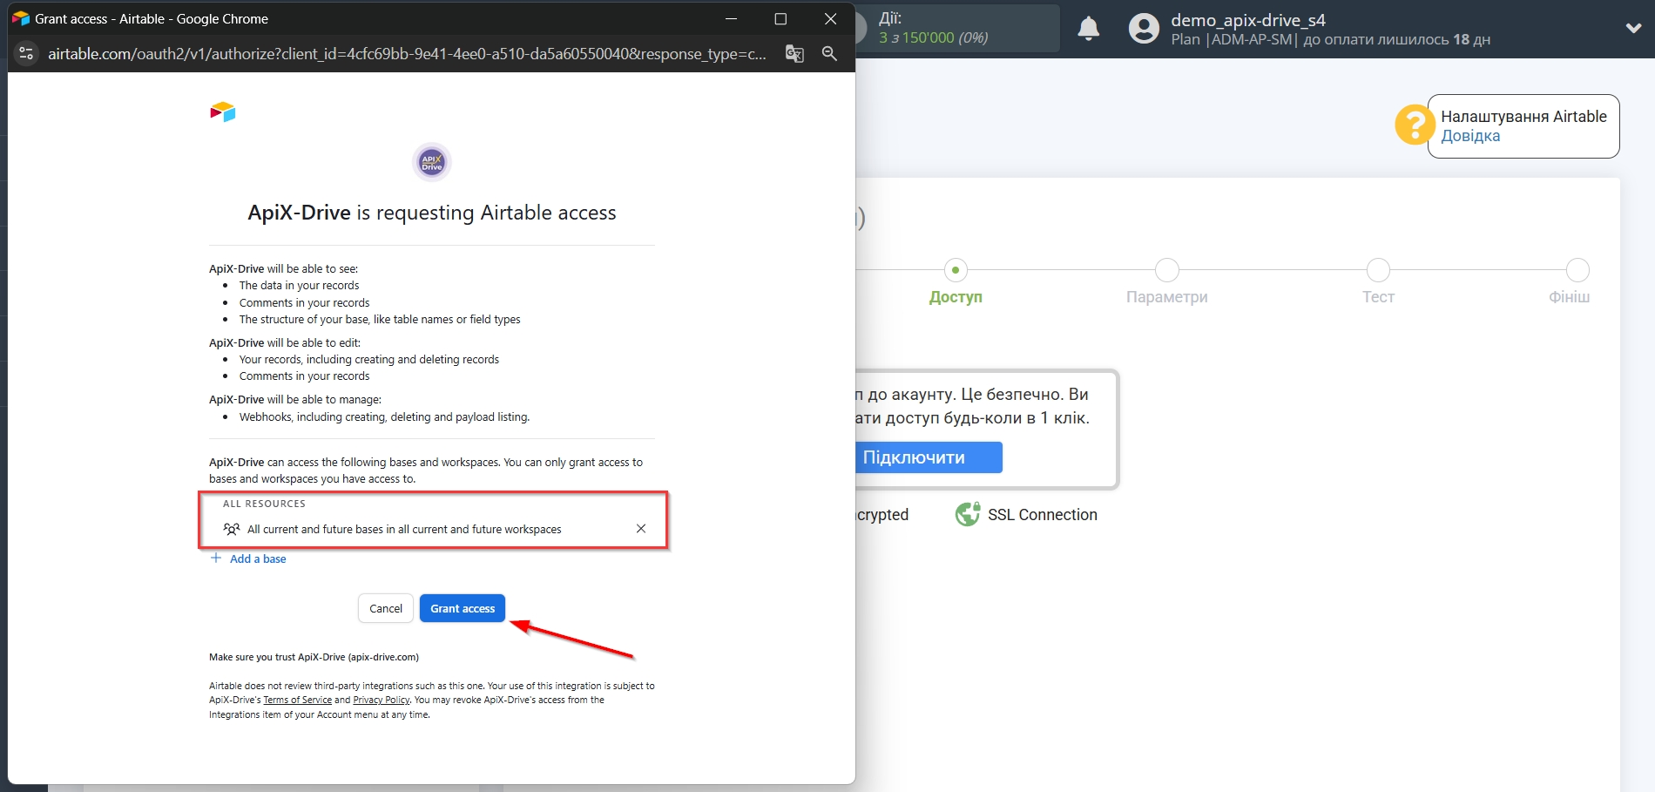Click zoom magnifier icon in address bar
This screenshot has height=792, width=1655.
pos(829,53)
